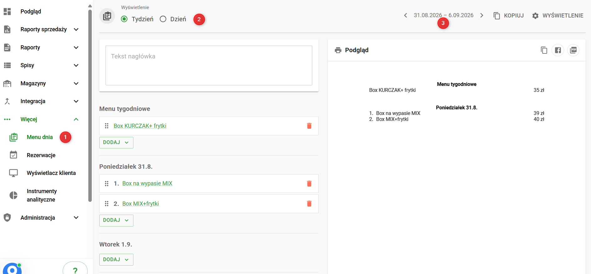Click the Tekst nagłówka text field

209,65
